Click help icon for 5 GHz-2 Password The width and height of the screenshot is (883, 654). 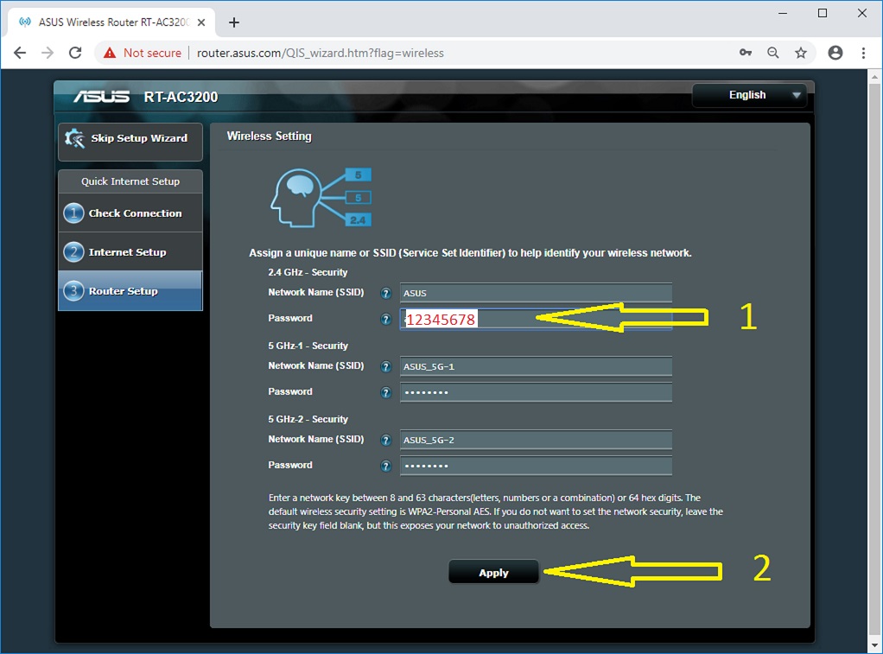click(385, 466)
